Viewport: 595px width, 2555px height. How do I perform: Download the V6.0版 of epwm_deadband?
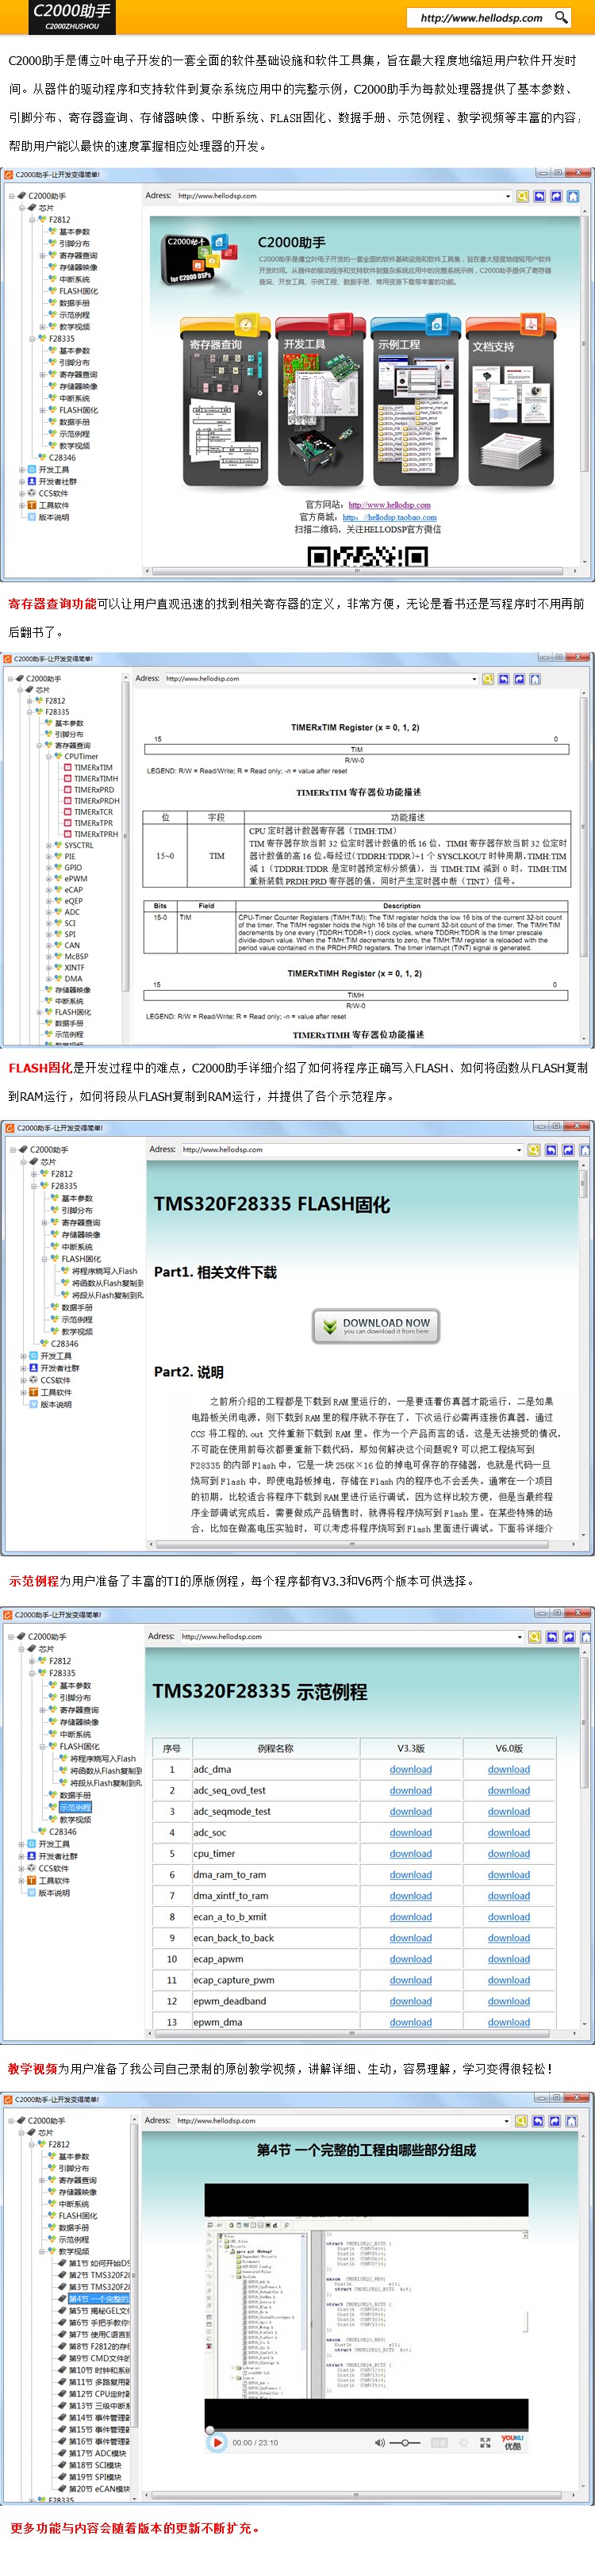[x=509, y=2001]
